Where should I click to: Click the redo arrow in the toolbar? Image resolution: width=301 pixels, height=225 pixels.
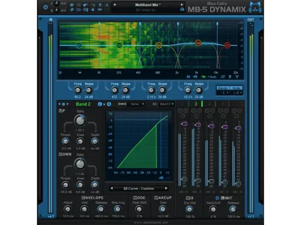tap(93, 5)
